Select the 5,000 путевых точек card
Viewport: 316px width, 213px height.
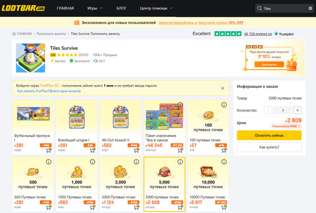click(x=164, y=184)
